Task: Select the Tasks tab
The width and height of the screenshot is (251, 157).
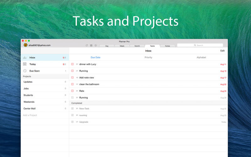Action: [152, 46]
